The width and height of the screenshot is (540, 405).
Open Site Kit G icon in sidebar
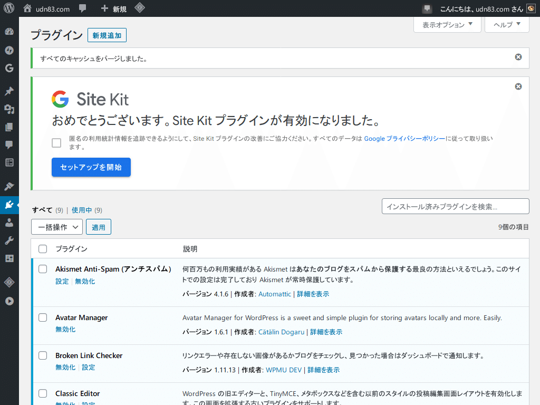9,68
